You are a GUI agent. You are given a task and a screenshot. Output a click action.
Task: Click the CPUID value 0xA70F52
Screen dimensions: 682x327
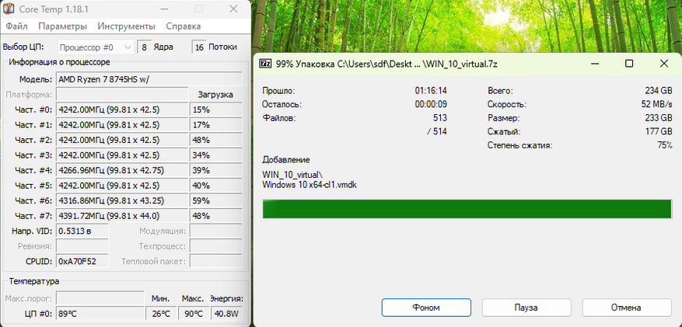click(82, 262)
